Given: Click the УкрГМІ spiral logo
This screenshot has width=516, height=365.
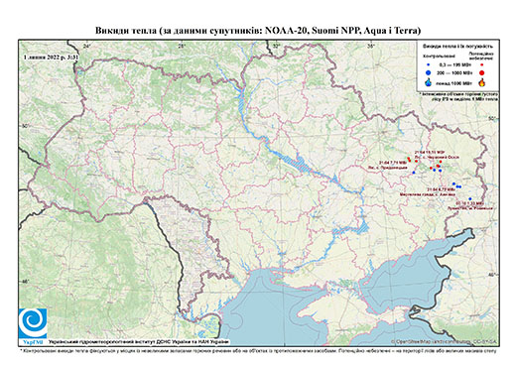Looking at the screenshot, I should [x=33, y=323].
